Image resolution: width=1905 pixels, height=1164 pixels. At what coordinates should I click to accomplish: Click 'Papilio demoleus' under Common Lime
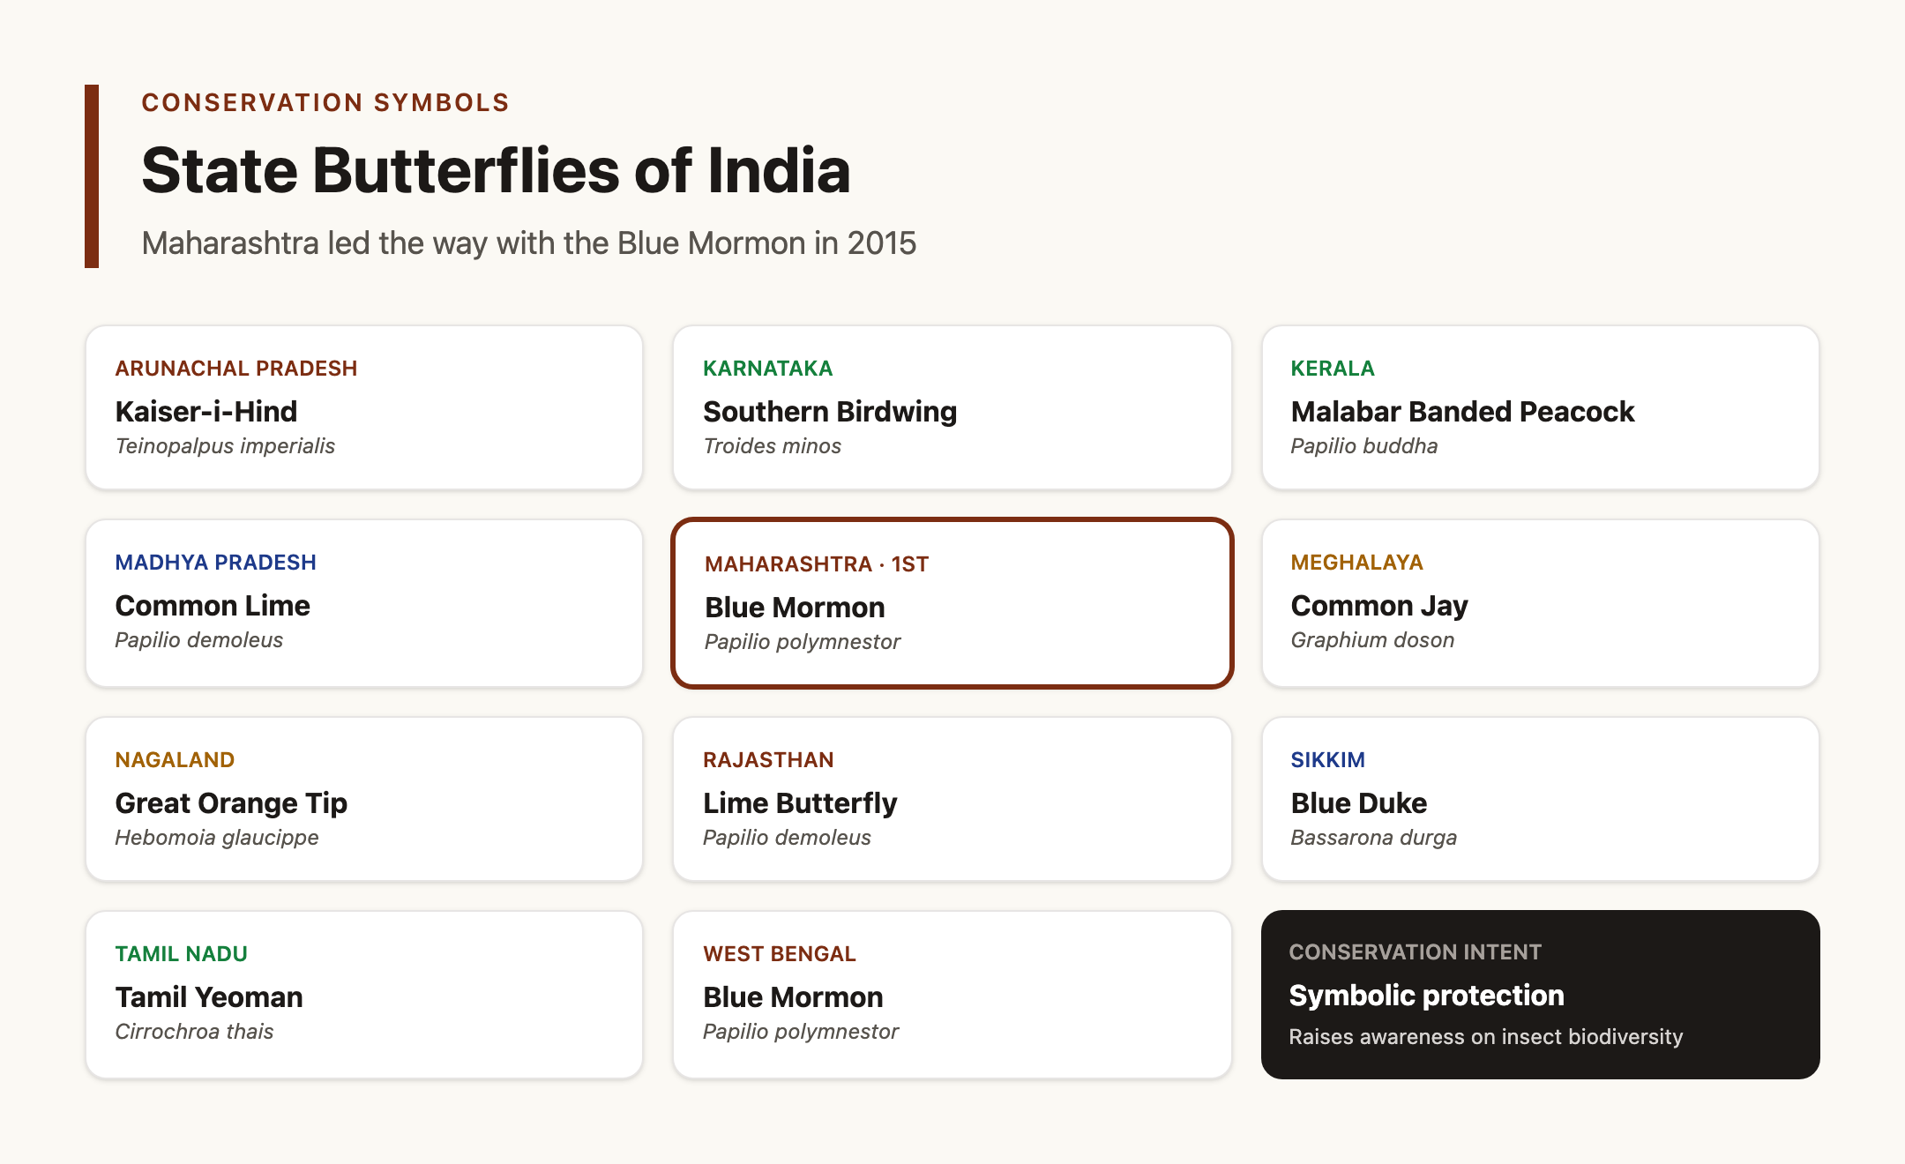coord(199,640)
